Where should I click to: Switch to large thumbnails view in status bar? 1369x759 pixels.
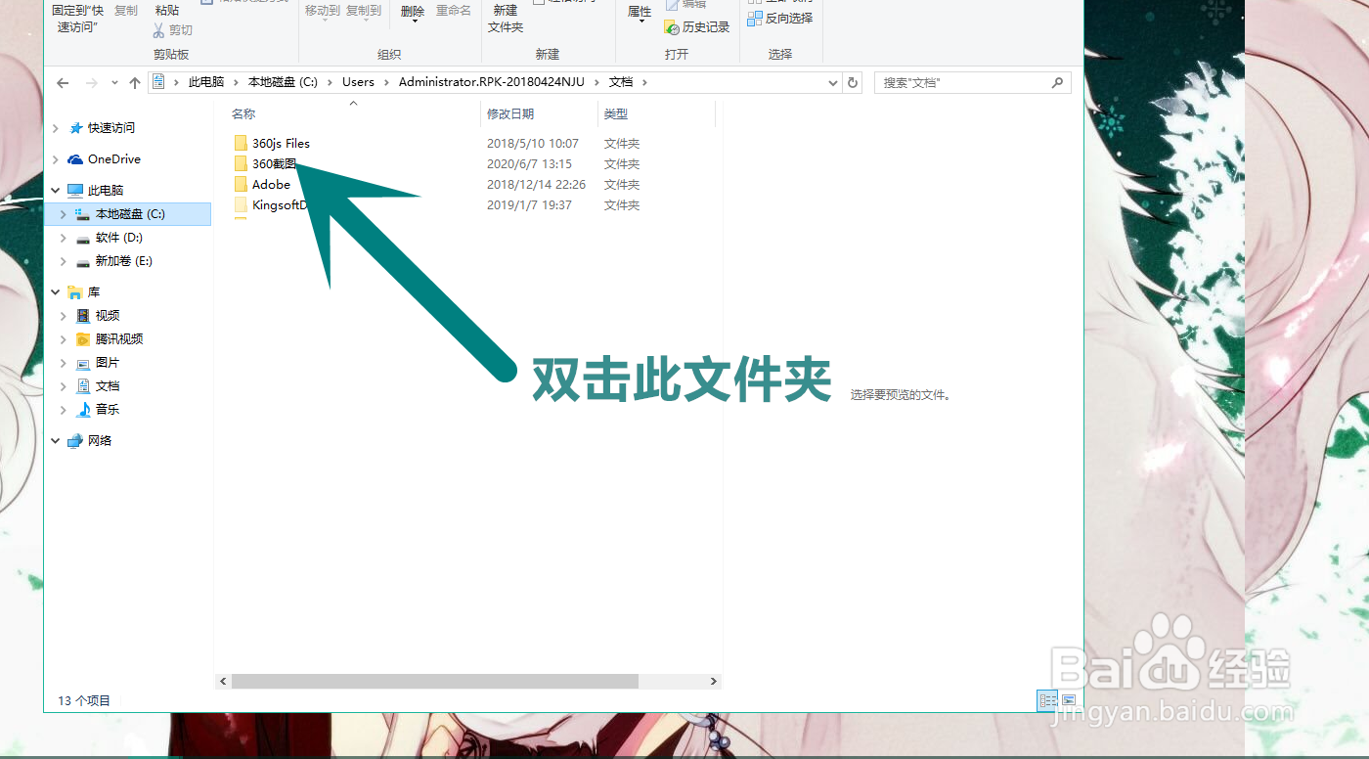click(1069, 700)
